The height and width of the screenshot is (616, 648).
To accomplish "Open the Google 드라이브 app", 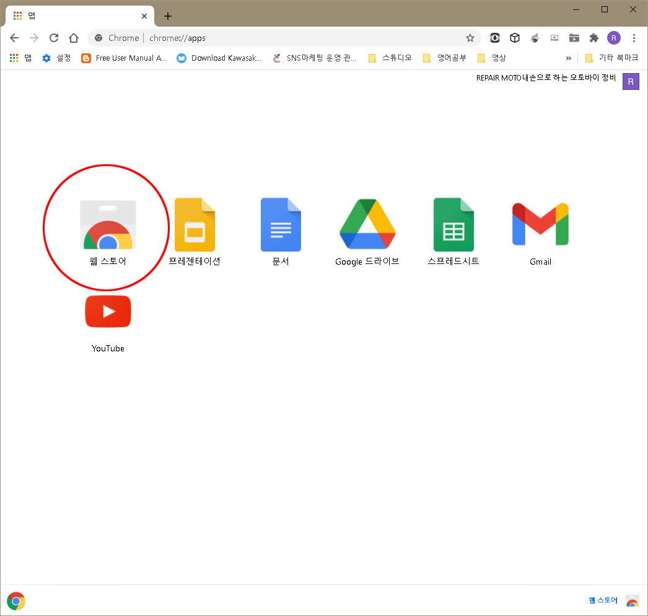I will [x=367, y=224].
